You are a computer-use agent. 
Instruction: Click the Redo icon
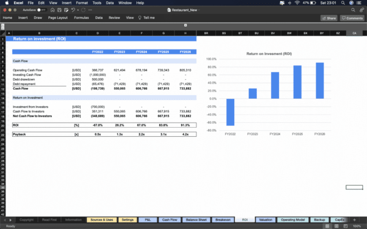(x=83, y=10)
